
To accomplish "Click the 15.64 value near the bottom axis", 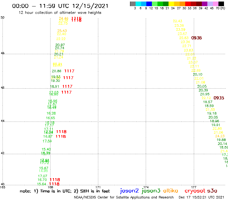I will [x=42, y=184].
